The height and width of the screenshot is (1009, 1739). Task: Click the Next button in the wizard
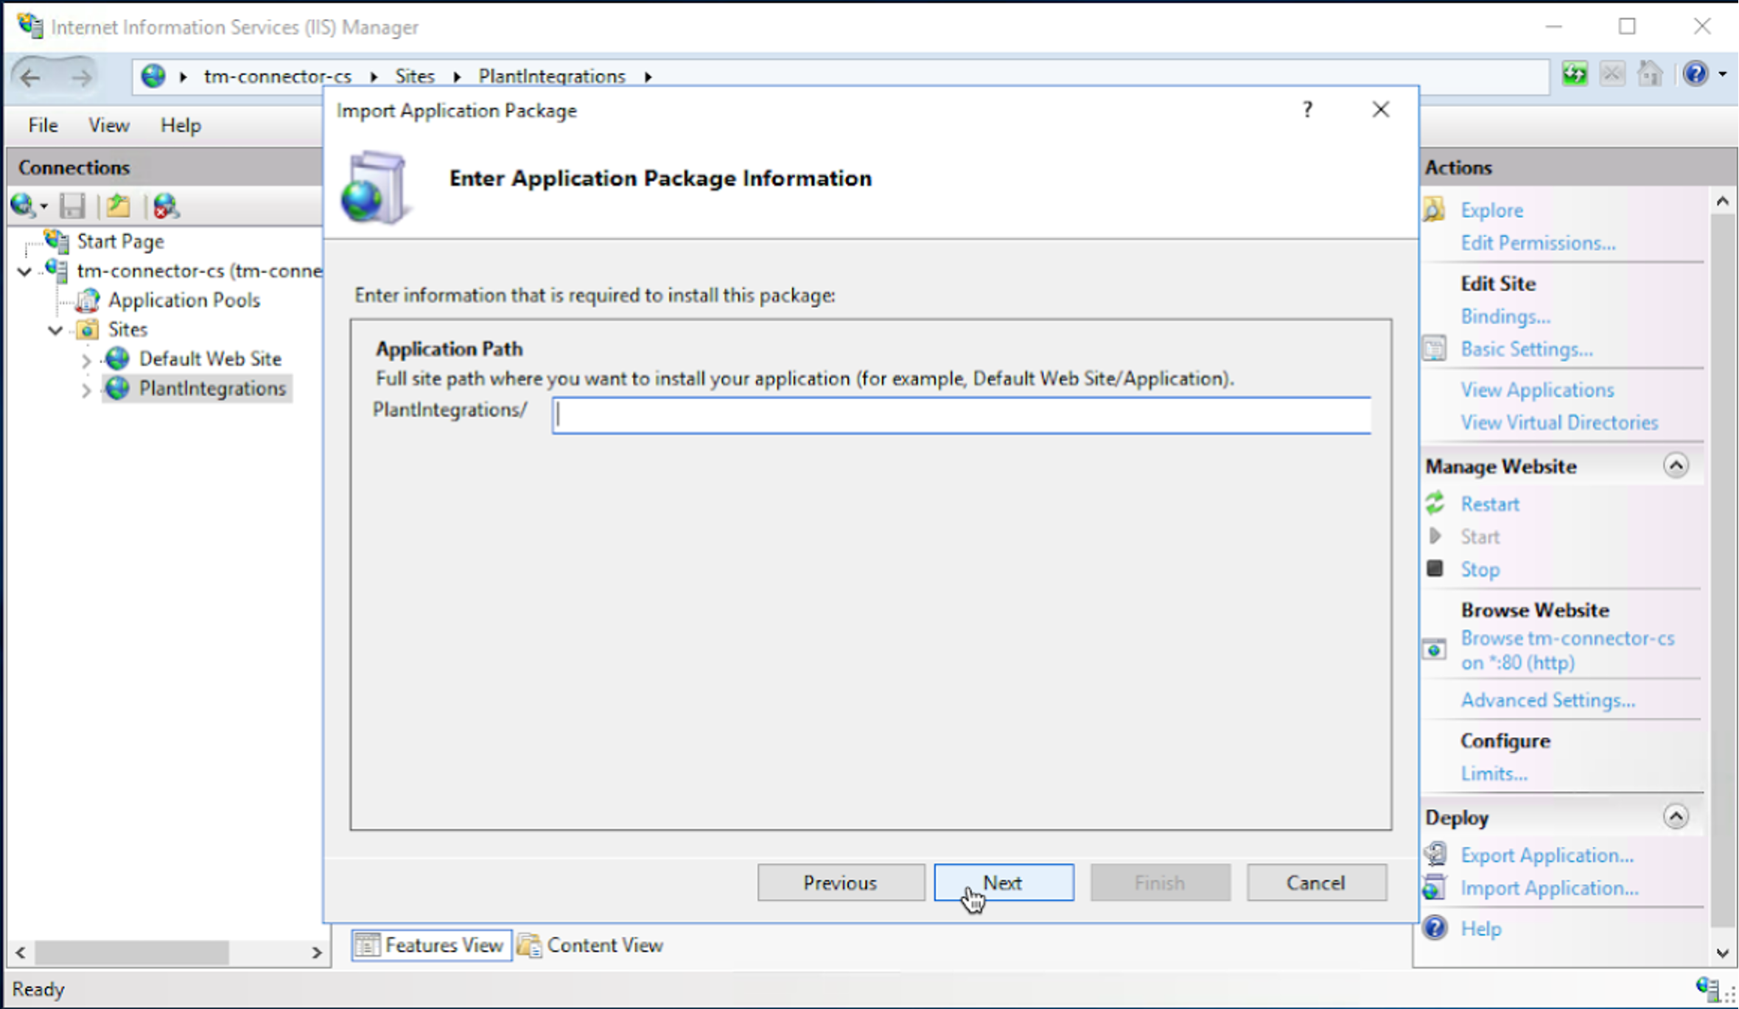tap(1003, 882)
